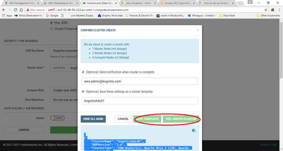Open Other bookmarks folder

click(x=268, y=16)
